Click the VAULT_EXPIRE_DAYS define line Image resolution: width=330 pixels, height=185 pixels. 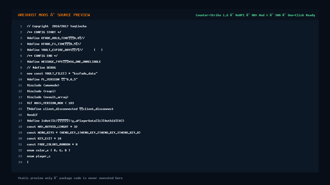(x=65, y=50)
